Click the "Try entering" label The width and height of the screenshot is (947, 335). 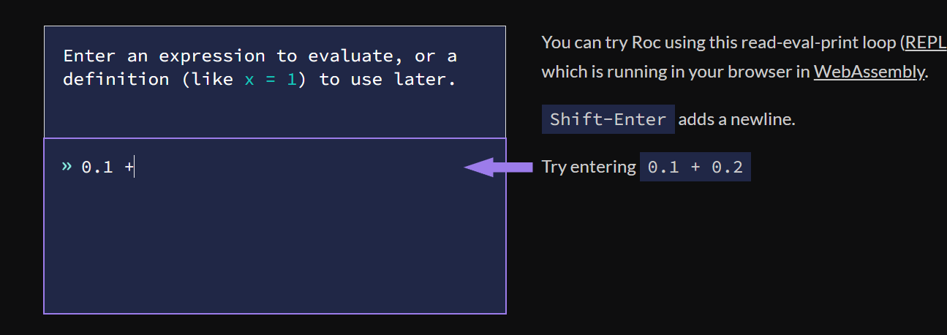pos(589,167)
